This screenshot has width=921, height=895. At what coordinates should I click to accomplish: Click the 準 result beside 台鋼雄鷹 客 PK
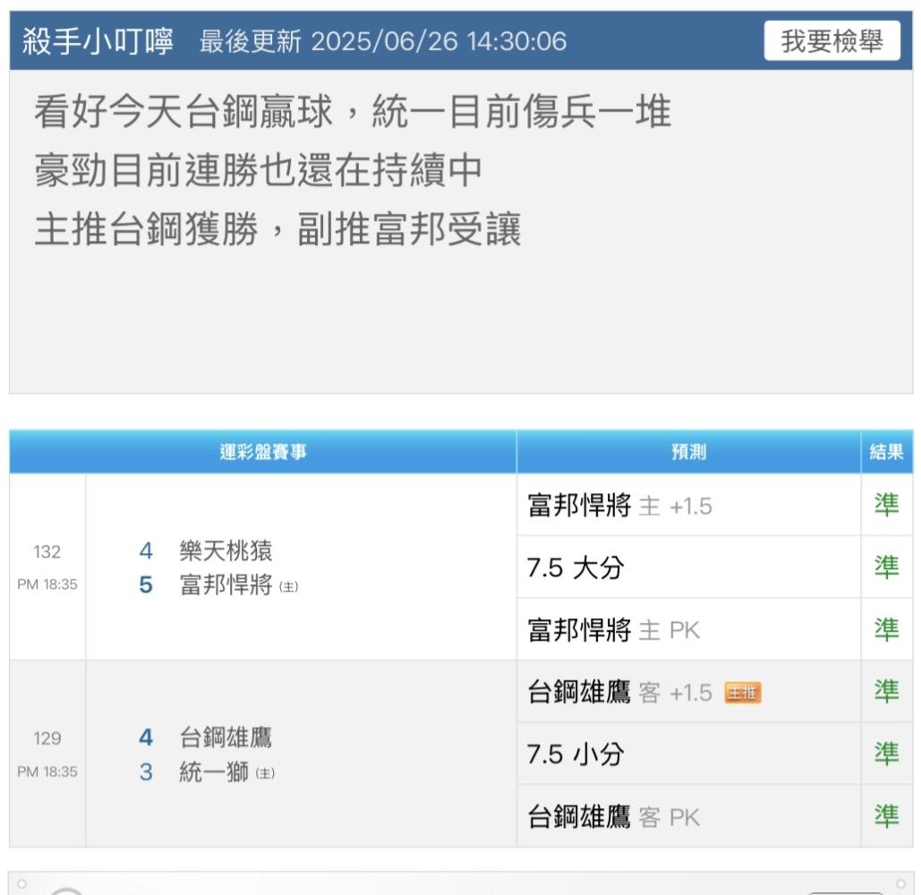[887, 816]
